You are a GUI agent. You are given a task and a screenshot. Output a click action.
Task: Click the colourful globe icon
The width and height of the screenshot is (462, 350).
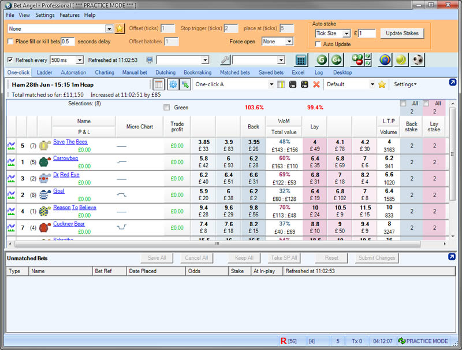(x=385, y=60)
